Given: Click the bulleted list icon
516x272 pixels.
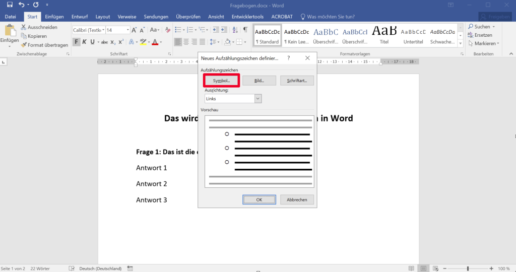Looking at the screenshot, I should coord(178,30).
